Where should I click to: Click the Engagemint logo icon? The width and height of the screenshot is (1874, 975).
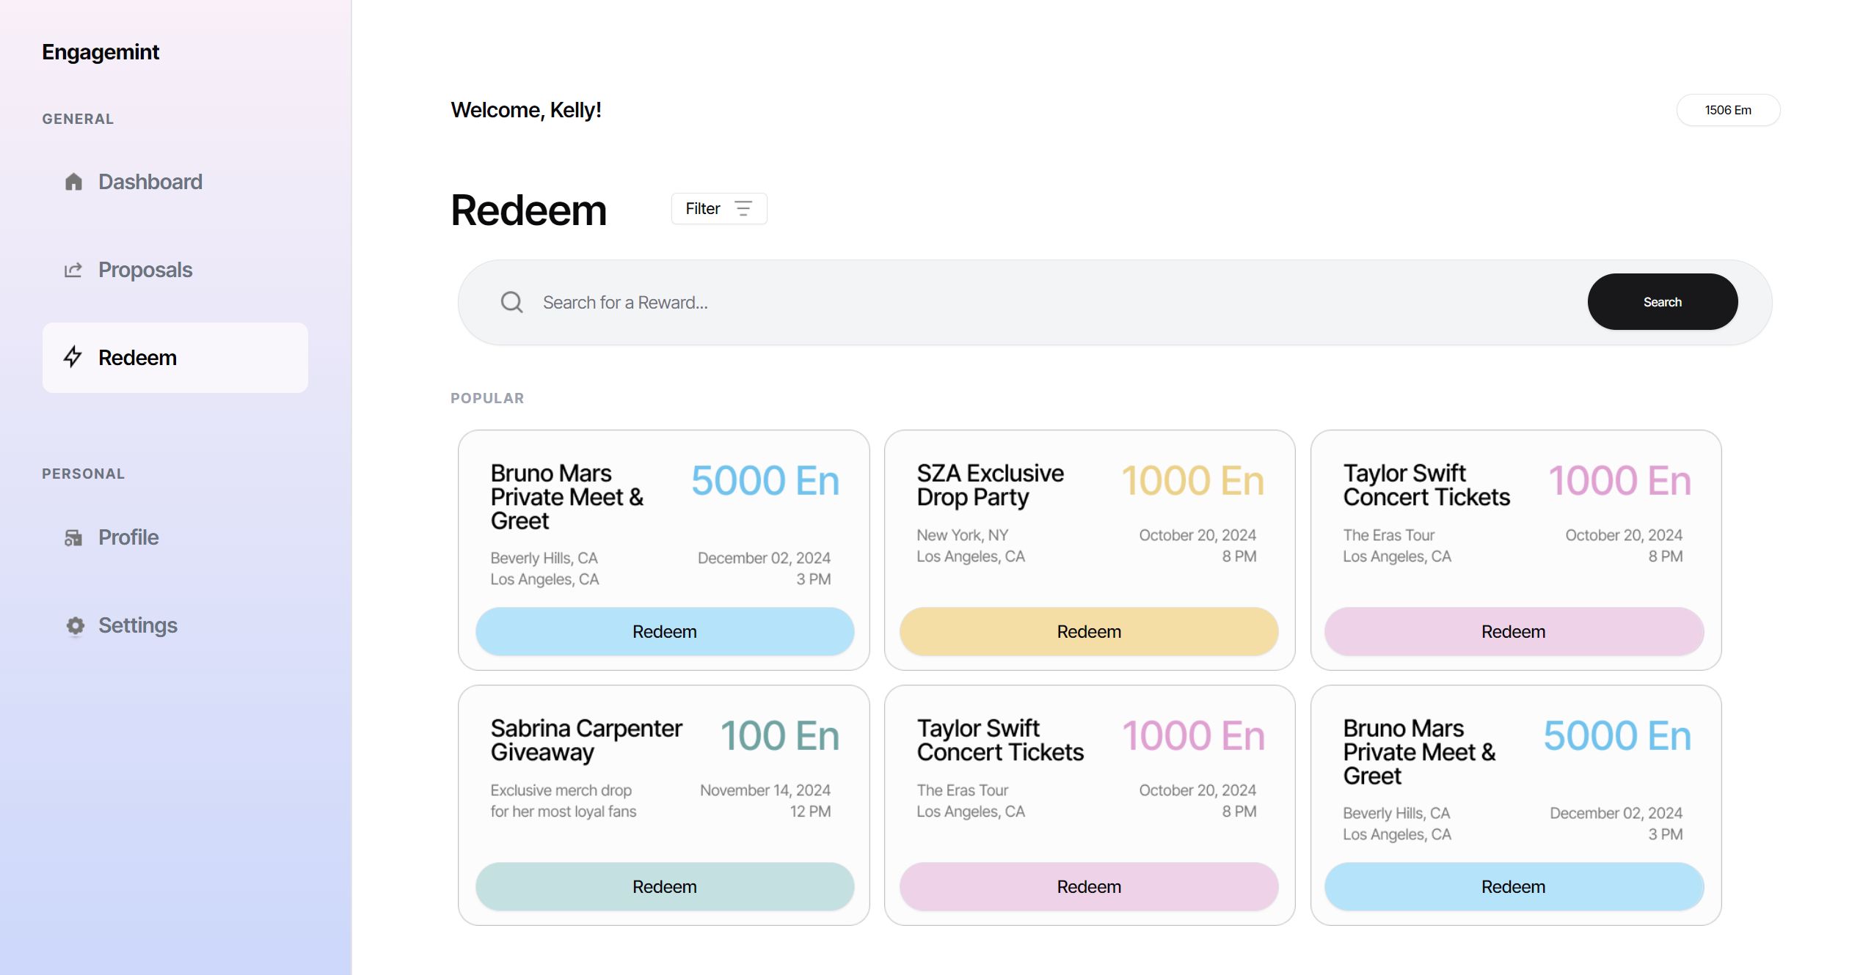coord(101,51)
